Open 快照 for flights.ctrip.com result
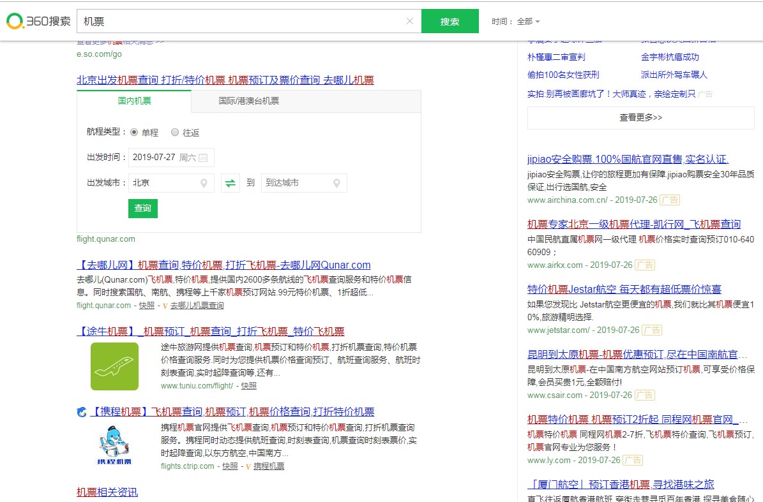763x502 pixels. (230, 466)
